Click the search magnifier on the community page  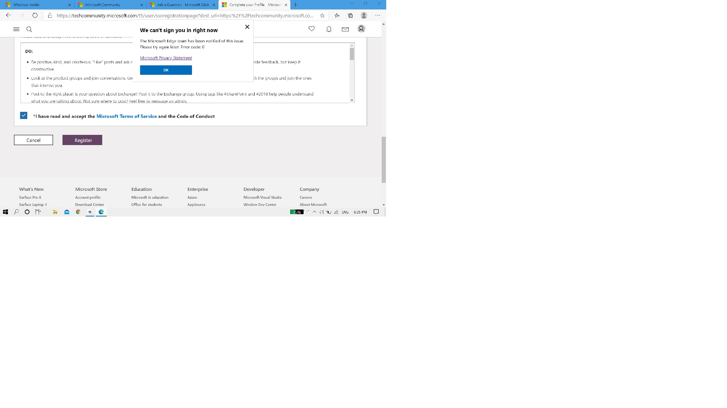click(x=29, y=29)
